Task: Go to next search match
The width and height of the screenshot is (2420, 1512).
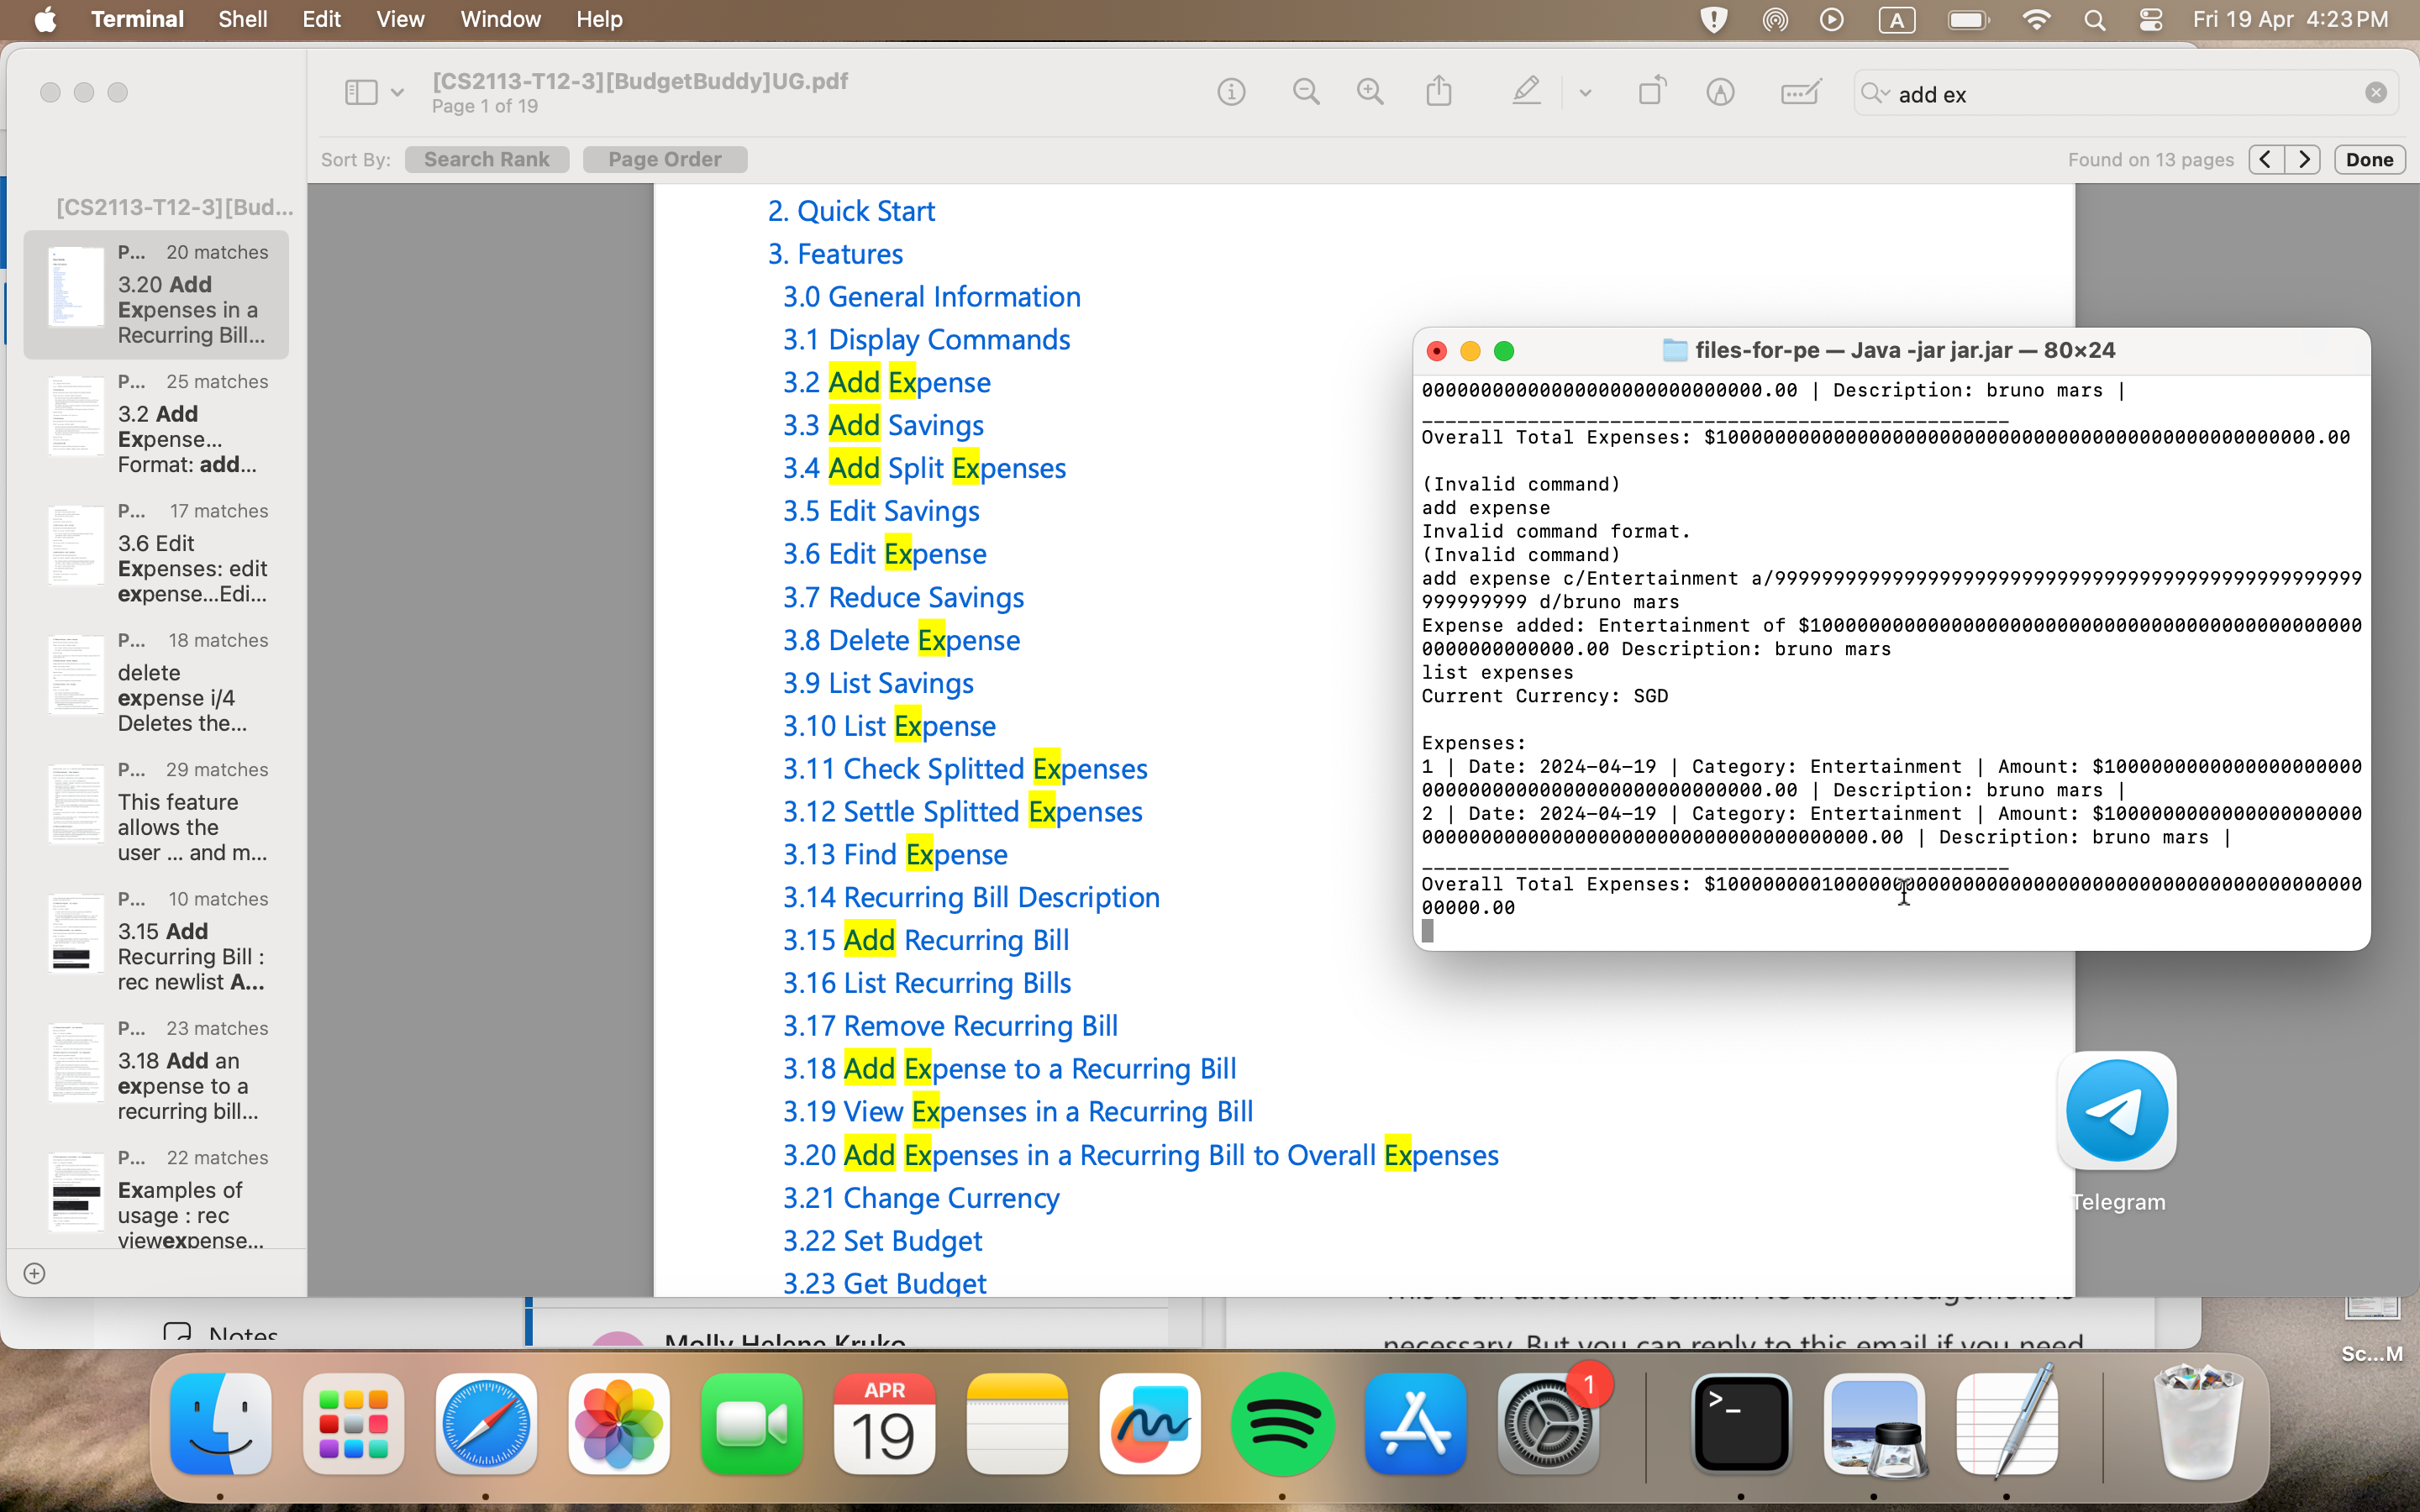Action: [x=2304, y=159]
